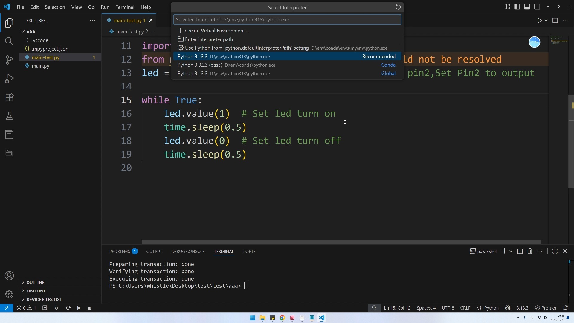574x323 pixels.
Task: Open the Terminal menu
Action: pos(125,7)
